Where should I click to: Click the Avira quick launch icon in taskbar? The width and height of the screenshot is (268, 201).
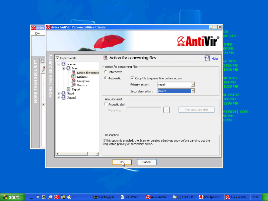tap(56, 197)
